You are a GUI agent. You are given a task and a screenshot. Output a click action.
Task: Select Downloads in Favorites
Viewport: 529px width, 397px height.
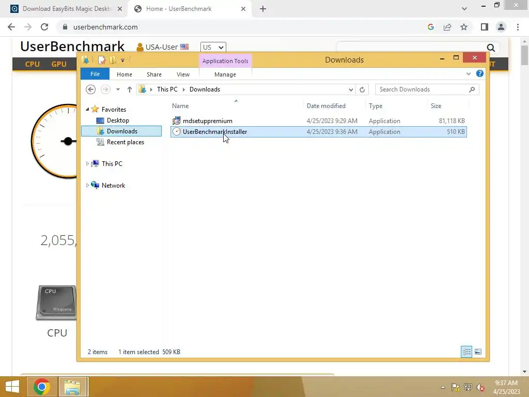[121, 131]
